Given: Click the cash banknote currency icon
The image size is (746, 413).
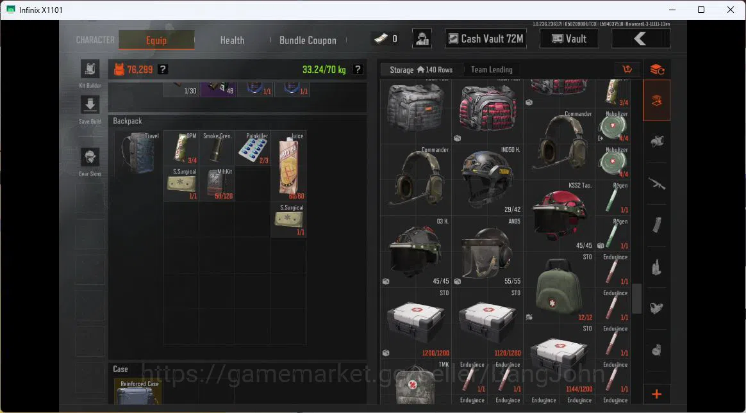Looking at the screenshot, I should pos(381,39).
